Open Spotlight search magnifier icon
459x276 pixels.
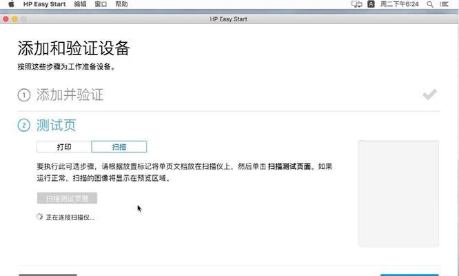[x=430, y=4]
